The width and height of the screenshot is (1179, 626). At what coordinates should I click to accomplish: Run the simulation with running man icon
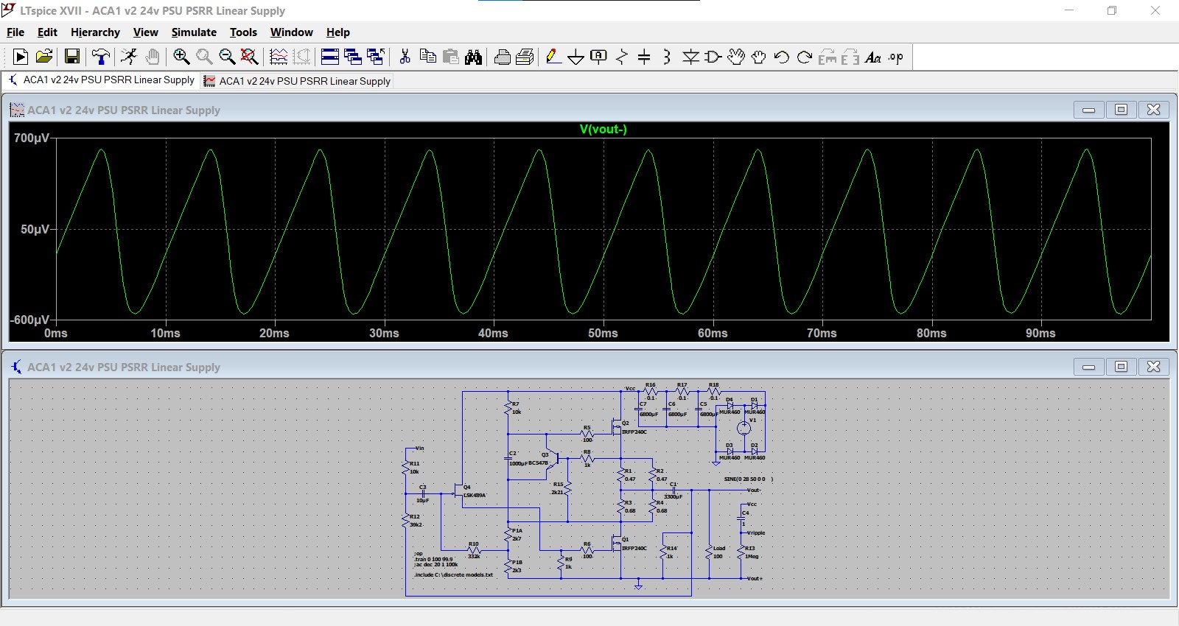(129, 57)
